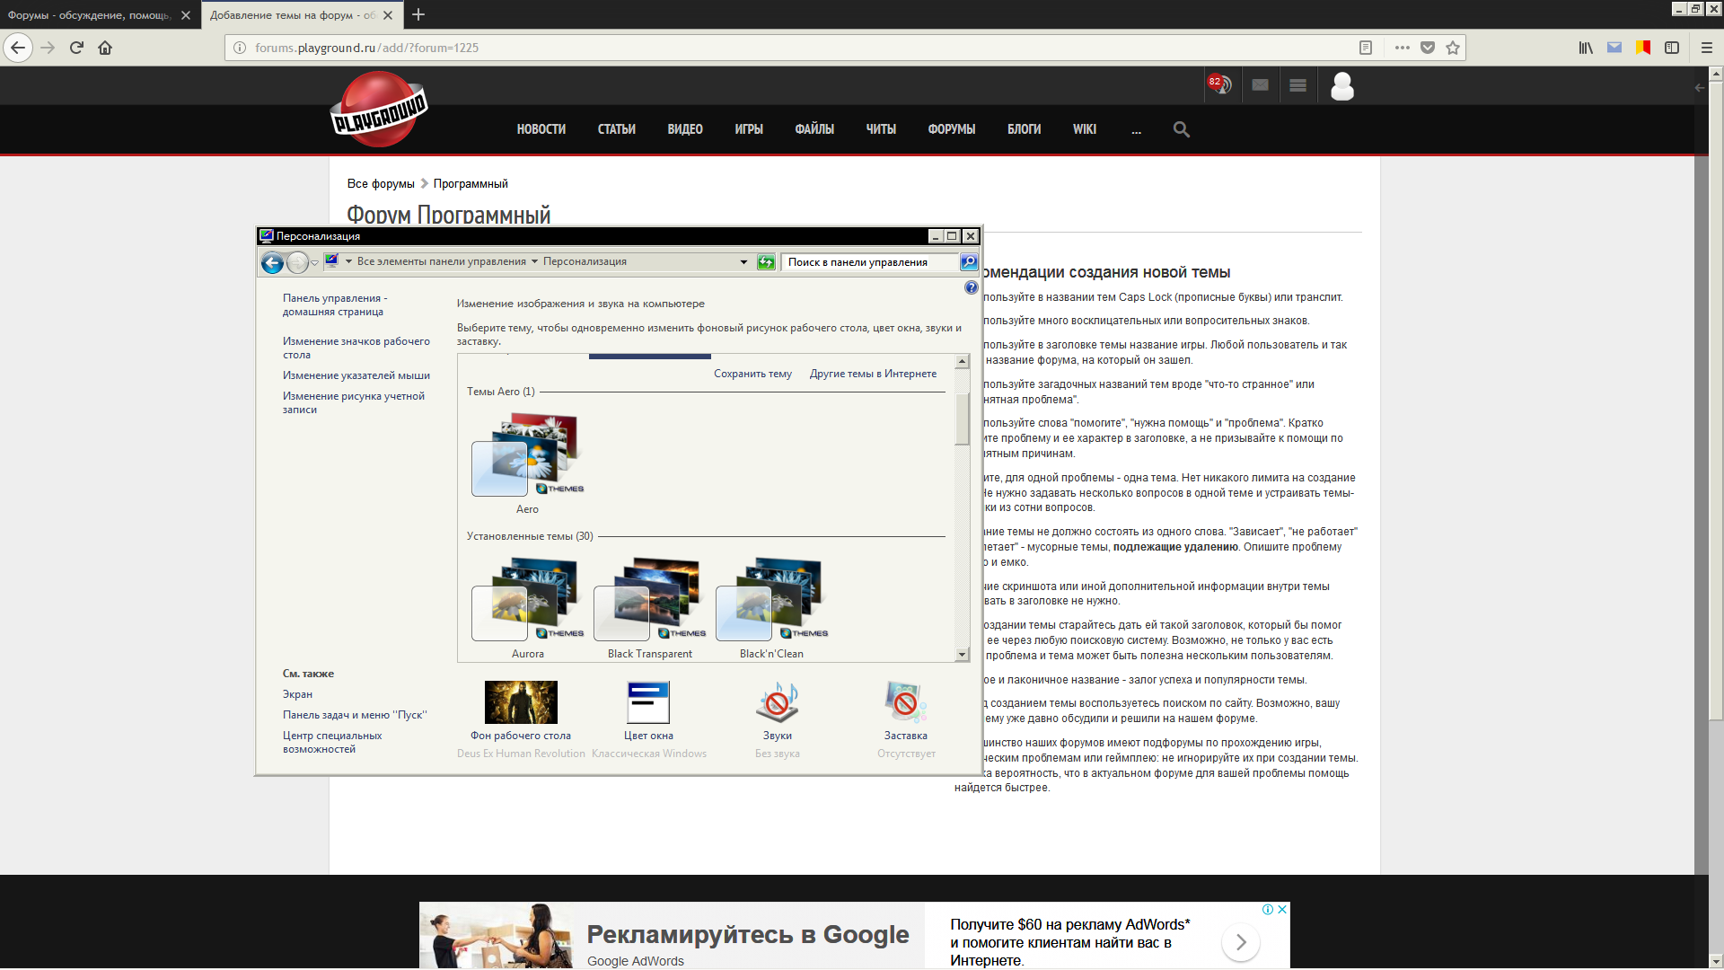Viewport: 1724px width, 970px height.
Task: Click the Сохранить тему link
Action: pos(752,374)
